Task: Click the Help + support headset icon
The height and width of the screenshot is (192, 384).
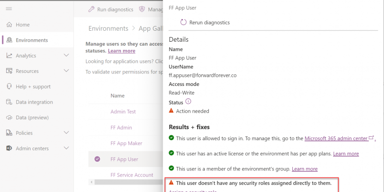Action: click(x=9, y=86)
